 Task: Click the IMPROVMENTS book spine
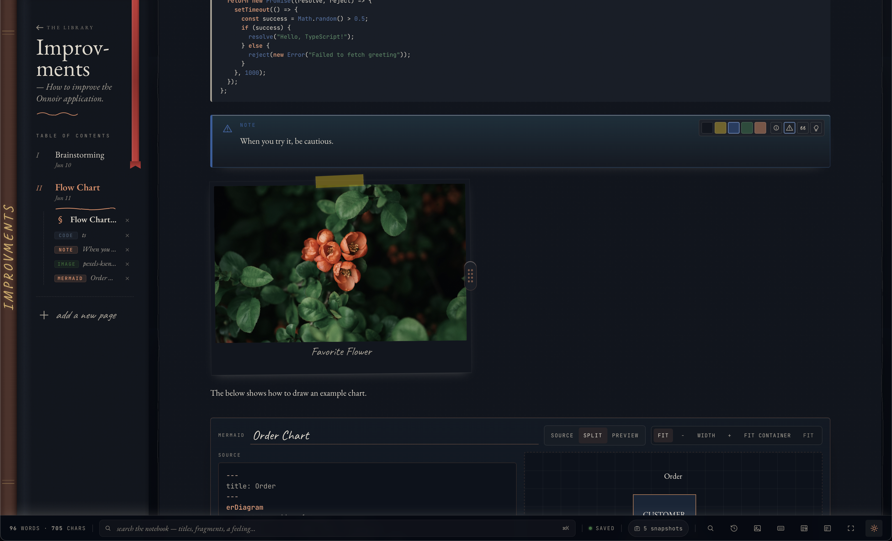click(x=8, y=257)
